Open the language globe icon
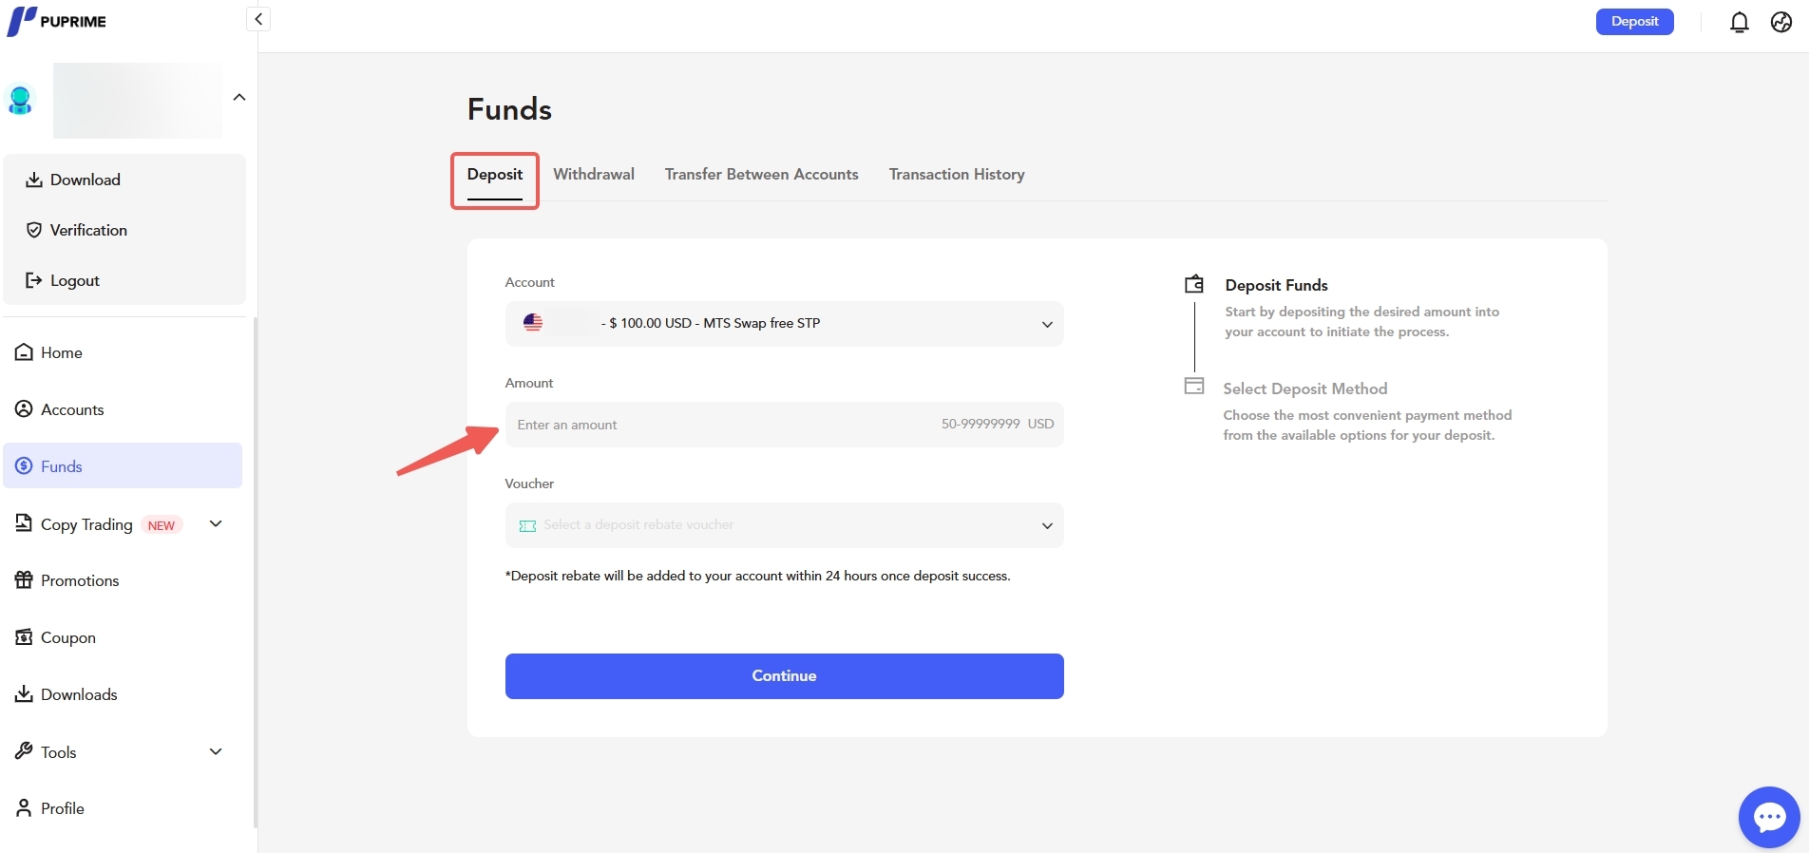Image resolution: width=1809 pixels, height=853 pixels. click(x=1781, y=22)
